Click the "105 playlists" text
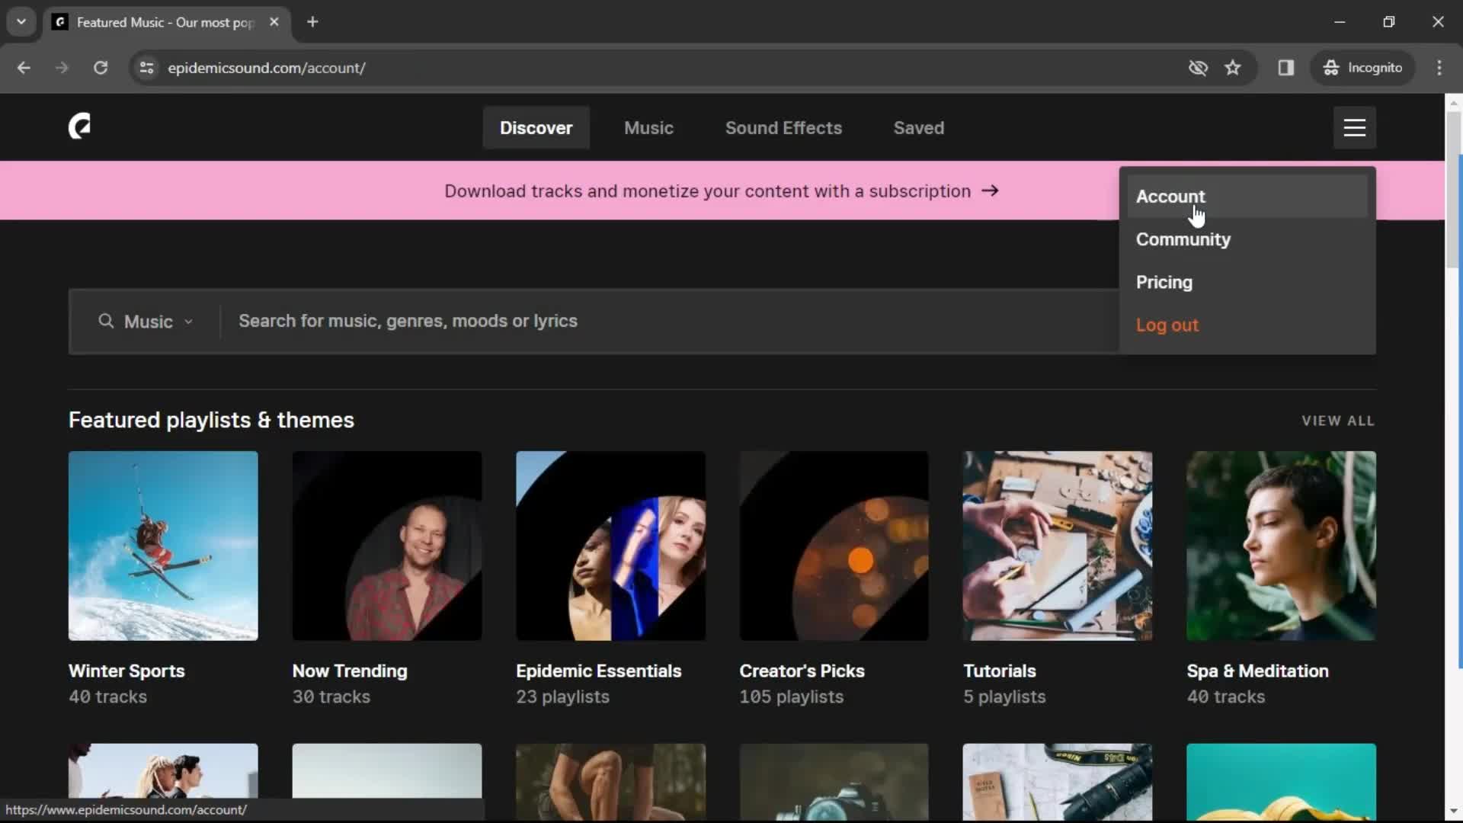Viewport: 1463px width, 823px height. coord(791,697)
